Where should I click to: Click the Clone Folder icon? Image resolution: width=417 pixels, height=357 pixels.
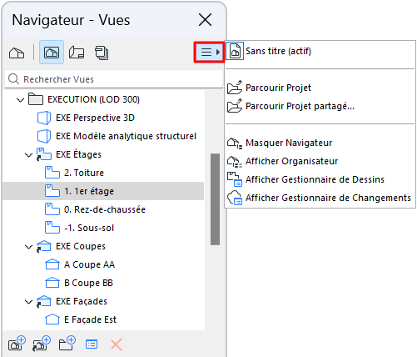tap(42, 344)
